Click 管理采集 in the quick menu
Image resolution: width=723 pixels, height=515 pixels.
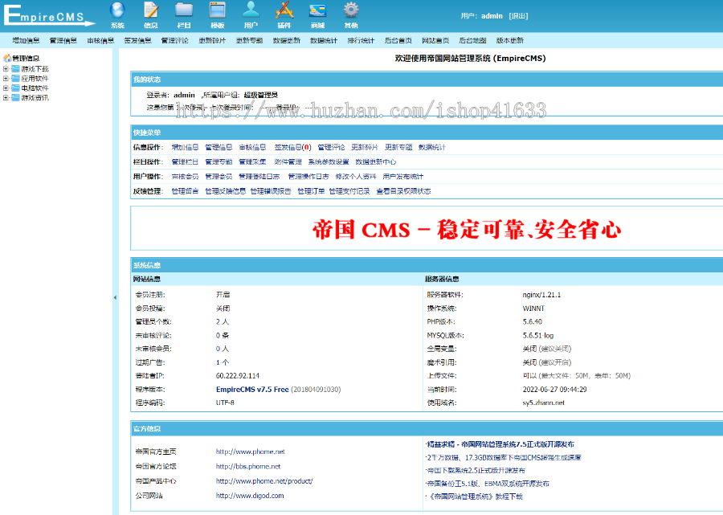(x=252, y=161)
